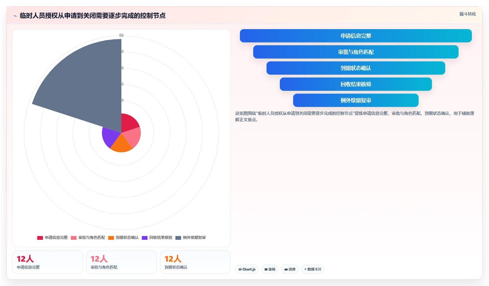Click the 表格 tag chip
The image size is (489, 286).
pos(270,269)
